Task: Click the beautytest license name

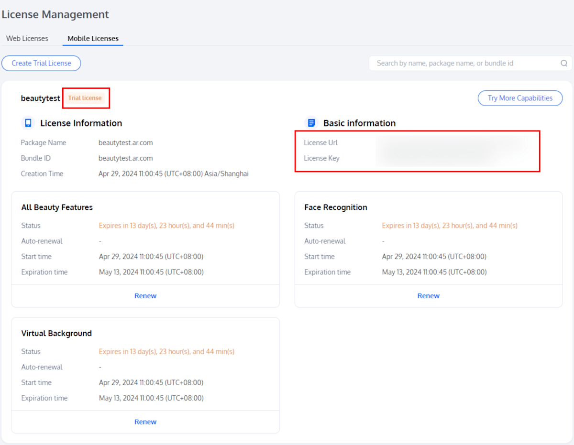Action: [x=40, y=98]
